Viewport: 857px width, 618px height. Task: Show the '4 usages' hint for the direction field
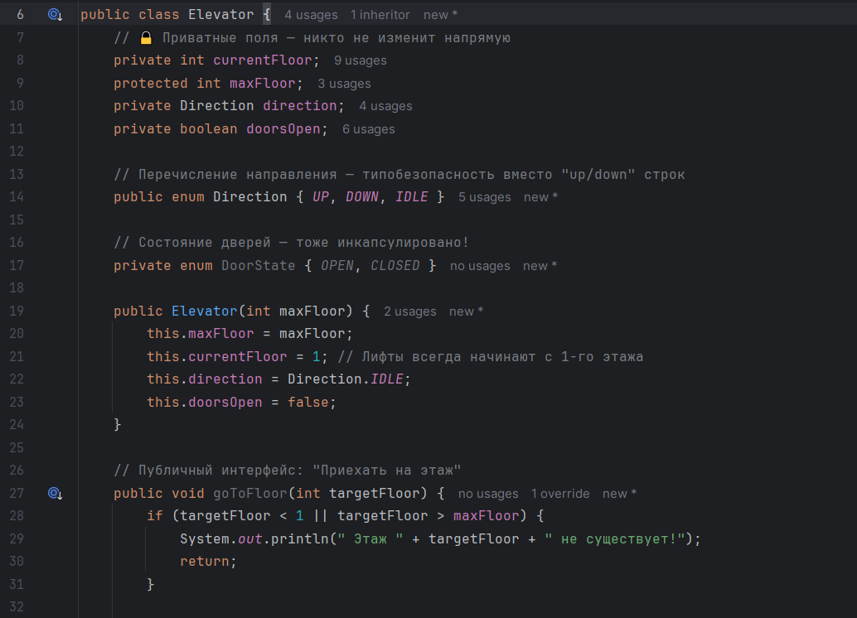[385, 106]
